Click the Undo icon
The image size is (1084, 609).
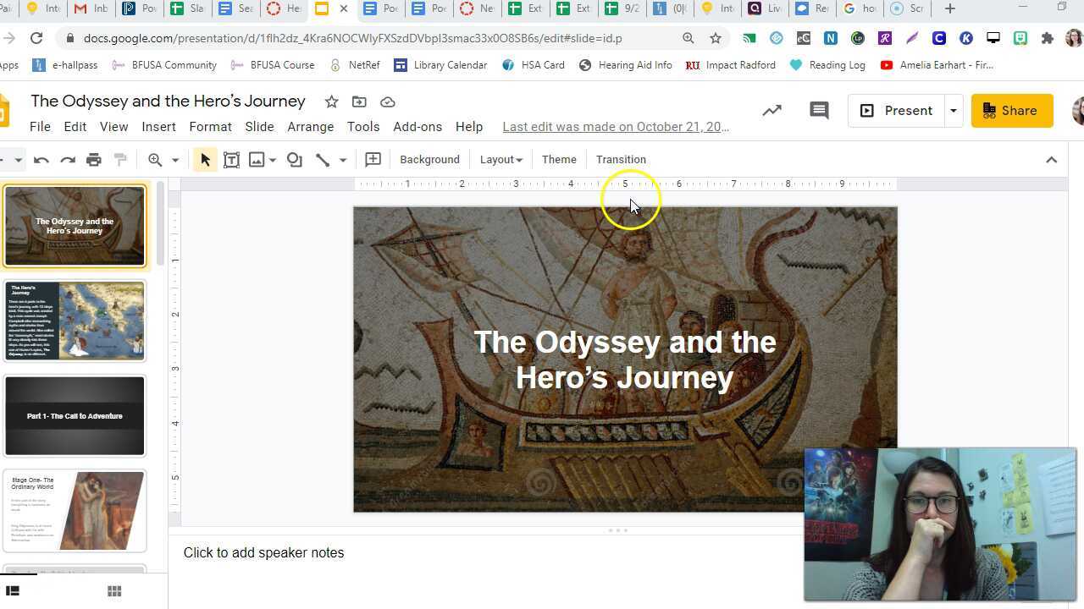click(41, 159)
